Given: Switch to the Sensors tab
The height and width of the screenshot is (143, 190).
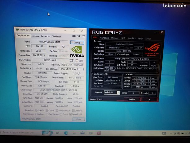Looking at the screenshot, I should [x=35, y=36].
